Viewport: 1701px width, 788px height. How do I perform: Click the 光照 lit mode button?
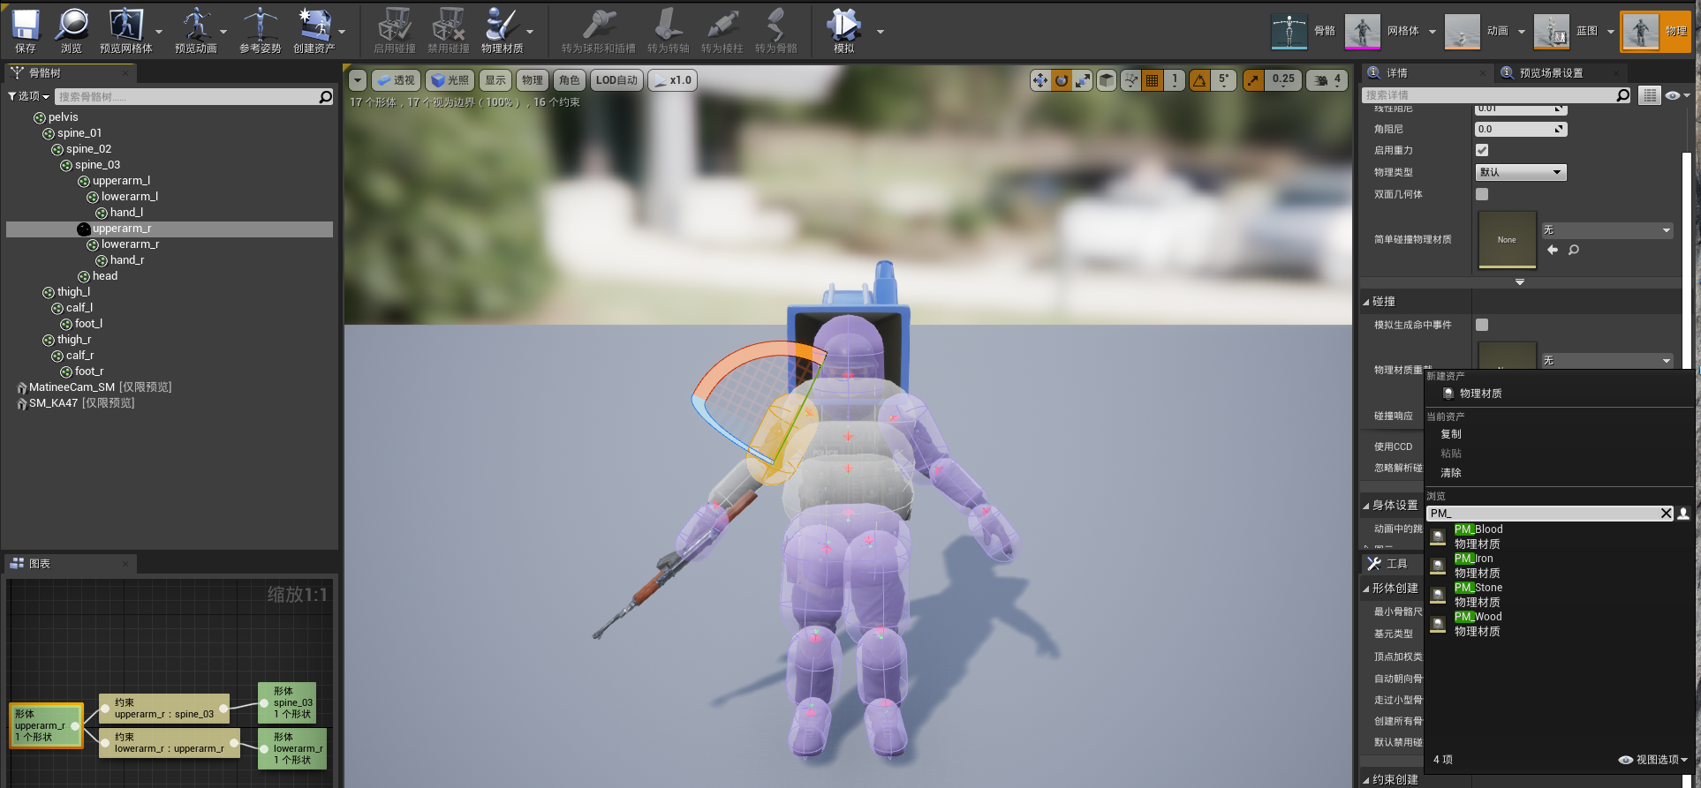(x=450, y=80)
